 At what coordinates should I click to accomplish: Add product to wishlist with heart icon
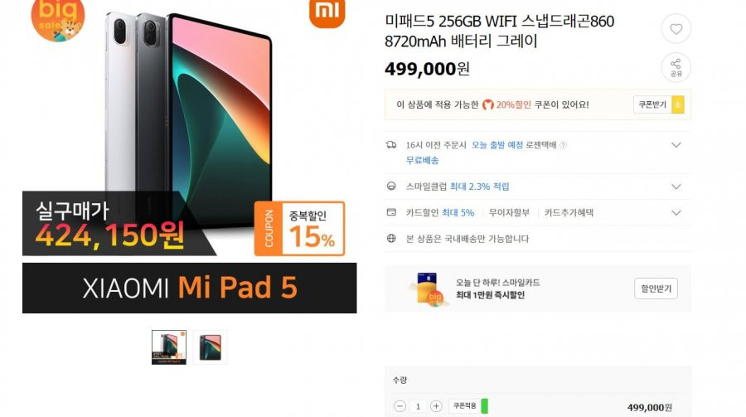pyautogui.click(x=676, y=28)
